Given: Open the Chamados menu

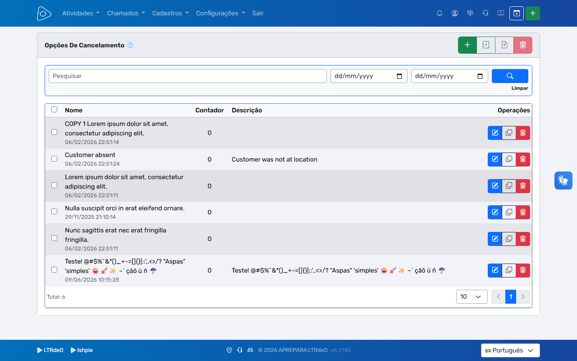Looking at the screenshot, I should coord(126,13).
